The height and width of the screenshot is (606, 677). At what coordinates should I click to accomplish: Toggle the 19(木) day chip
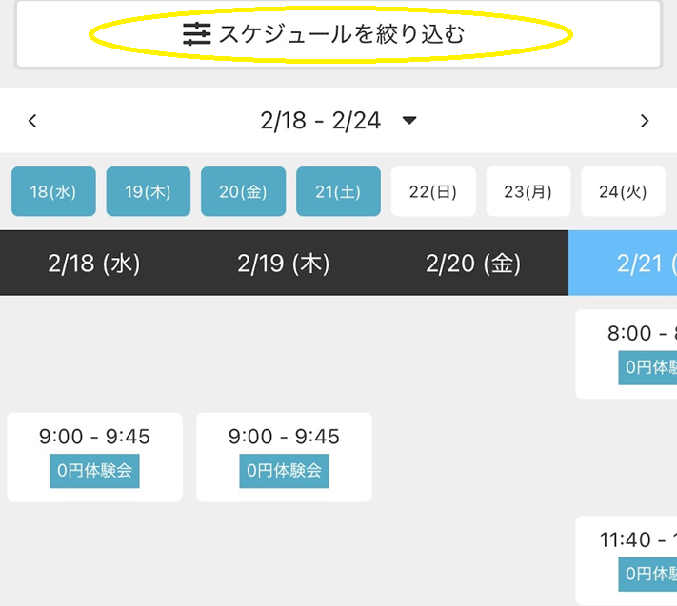148,191
